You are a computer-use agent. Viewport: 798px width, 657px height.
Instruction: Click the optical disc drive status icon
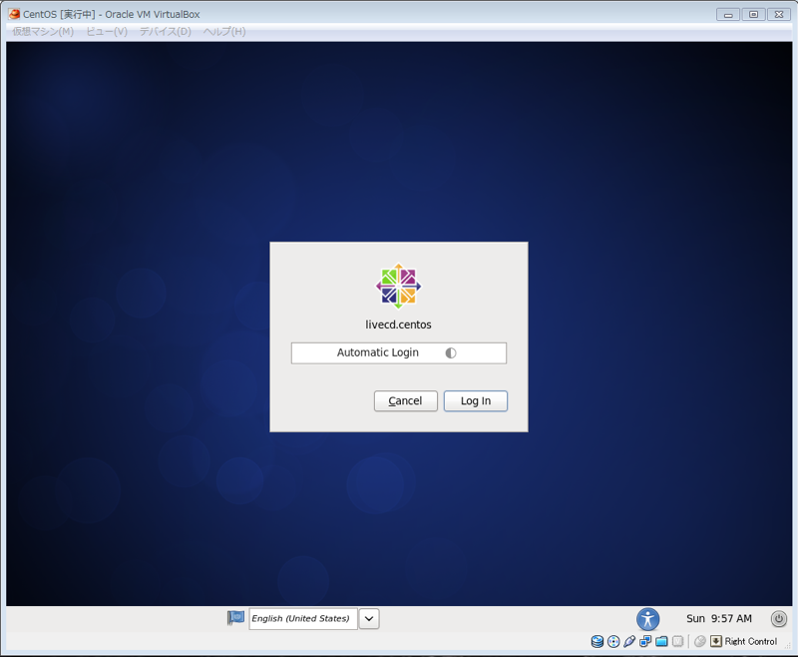tap(613, 641)
